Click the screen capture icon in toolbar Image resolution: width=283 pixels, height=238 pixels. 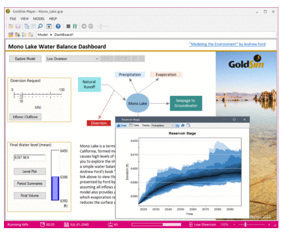[49, 26]
